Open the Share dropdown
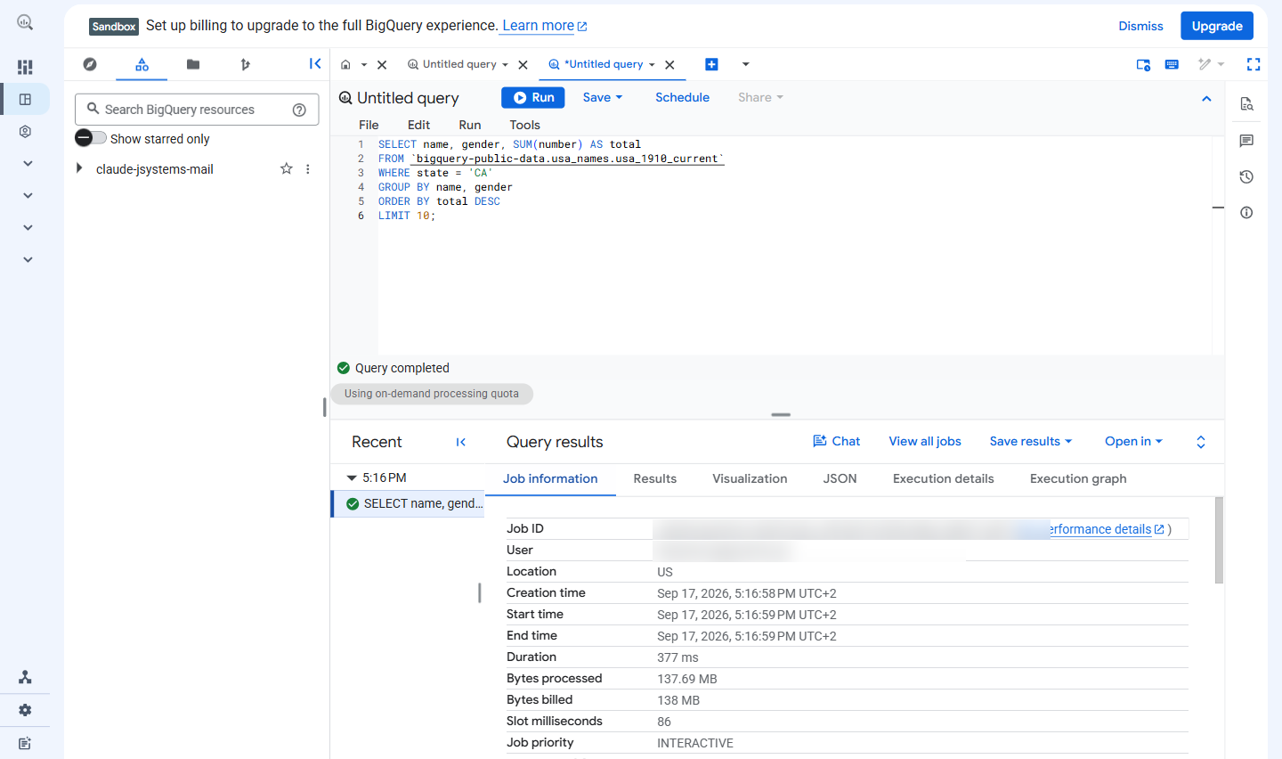This screenshot has height=759, width=1282. coord(760,97)
